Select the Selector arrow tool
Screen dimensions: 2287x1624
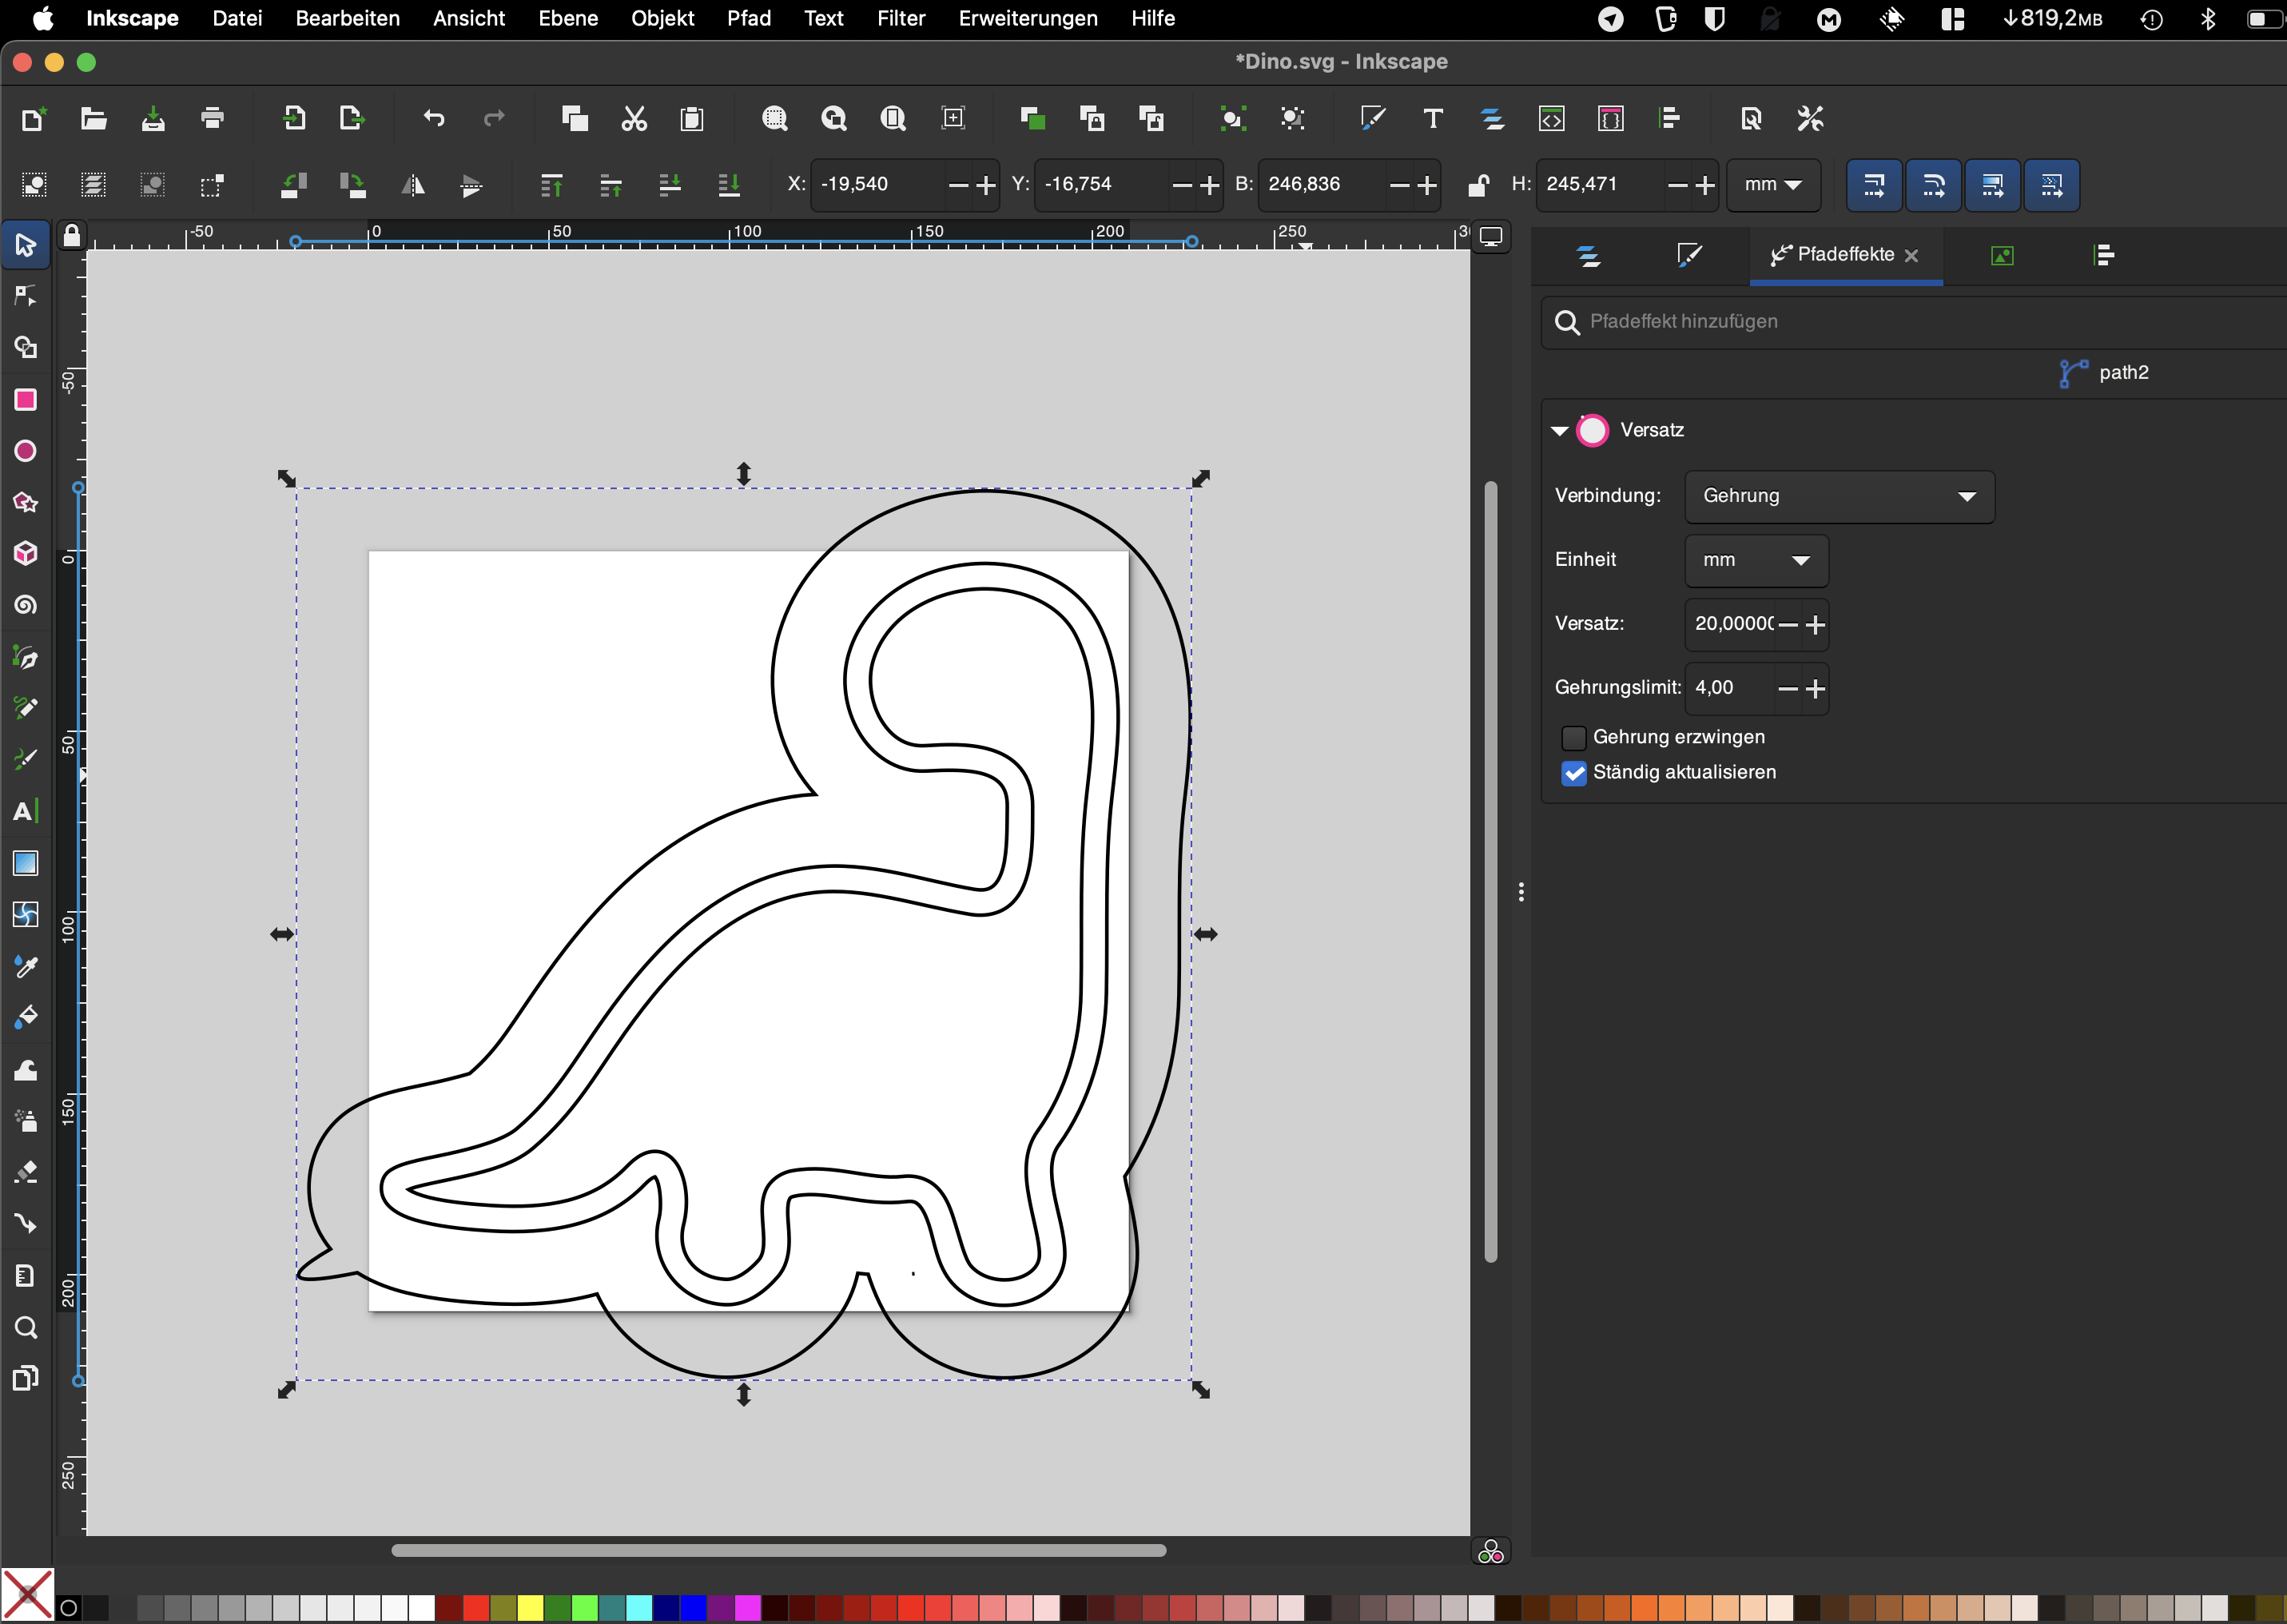click(x=26, y=245)
